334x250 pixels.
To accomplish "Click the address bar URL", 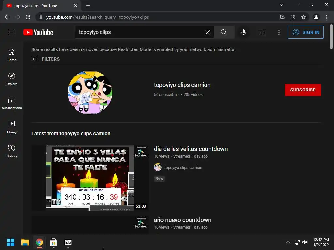I will [98, 17].
